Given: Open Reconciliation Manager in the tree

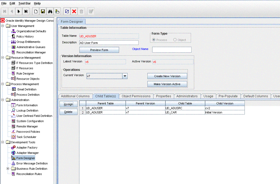Looking at the screenshot, I should click(31, 52).
